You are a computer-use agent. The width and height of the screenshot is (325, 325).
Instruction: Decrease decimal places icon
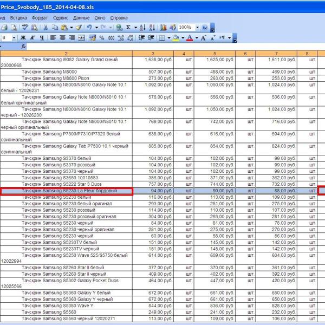(130, 38)
